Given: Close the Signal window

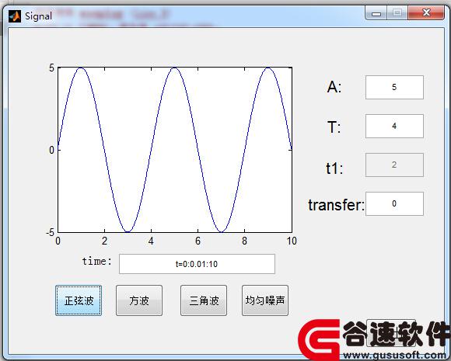Looking at the screenshot, I should pos(426,13).
